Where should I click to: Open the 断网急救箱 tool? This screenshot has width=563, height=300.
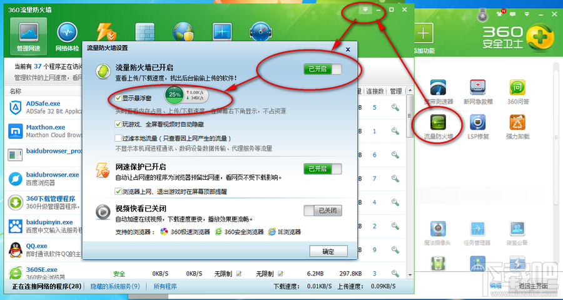[477, 93]
